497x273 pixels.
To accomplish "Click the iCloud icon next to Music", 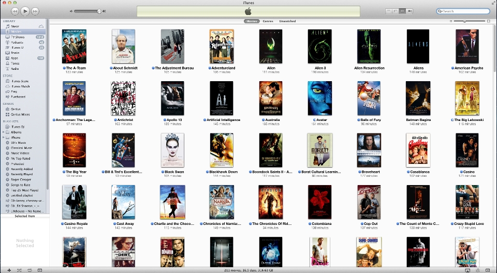I will pos(41,26).
